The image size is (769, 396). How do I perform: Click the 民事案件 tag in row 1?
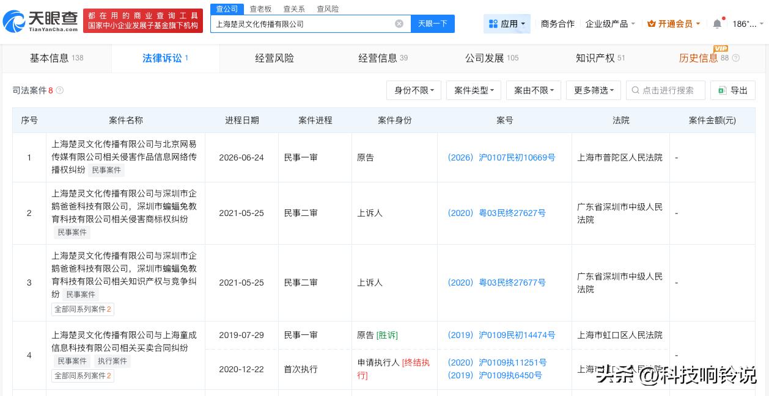click(106, 170)
